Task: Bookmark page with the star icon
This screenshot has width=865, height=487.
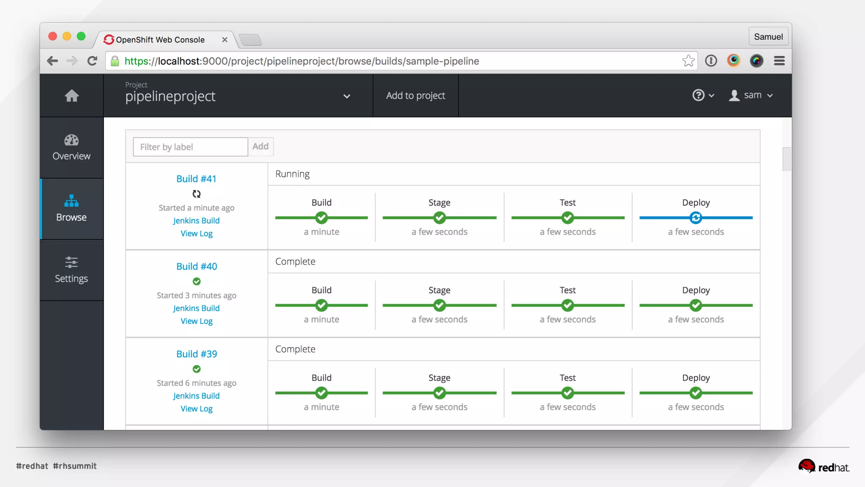Action: [x=688, y=61]
